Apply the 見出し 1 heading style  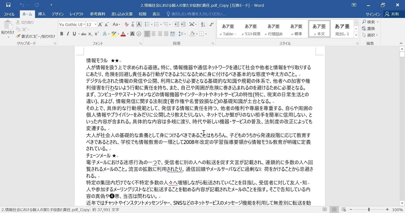click(x=342, y=29)
